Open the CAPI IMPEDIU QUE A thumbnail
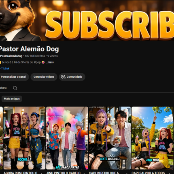The width and height of the screenshot is (174, 174). click(x=110, y=138)
